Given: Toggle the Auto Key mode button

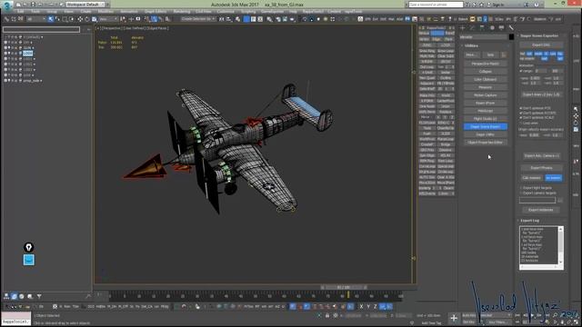Looking at the screenshot, I should pyautogui.click(x=469, y=315).
